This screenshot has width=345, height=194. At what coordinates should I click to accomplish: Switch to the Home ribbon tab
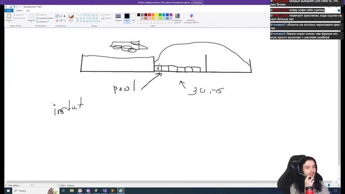(19, 11)
